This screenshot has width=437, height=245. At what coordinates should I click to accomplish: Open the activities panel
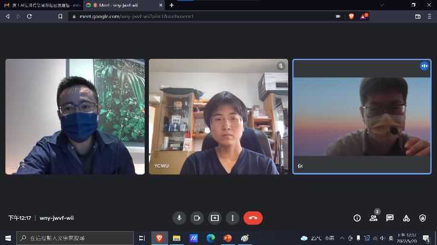click(406, 218)
